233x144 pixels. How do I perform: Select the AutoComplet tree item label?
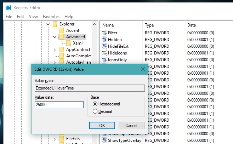click(x=79, y=56)
